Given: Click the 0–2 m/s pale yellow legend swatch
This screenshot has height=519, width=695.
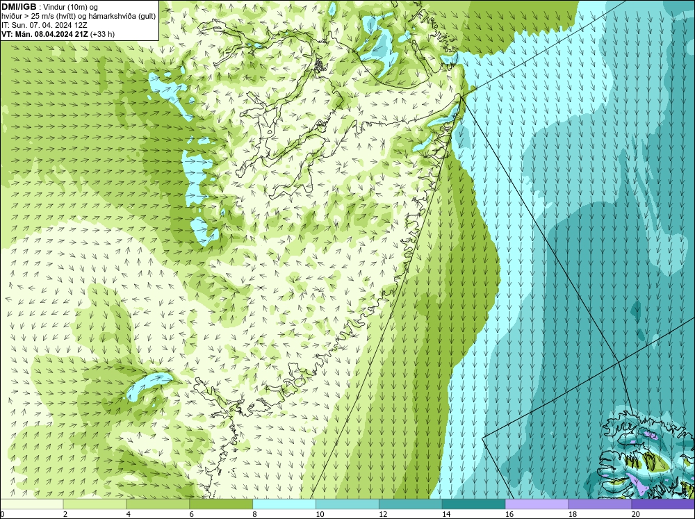Looking at the screenshot, I should pos(31,504).
